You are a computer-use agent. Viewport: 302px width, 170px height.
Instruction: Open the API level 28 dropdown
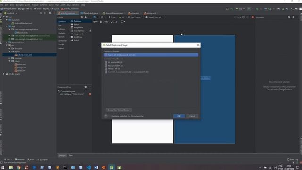(123, 17)
